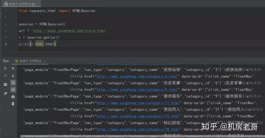This screenshot has height=138, width=265.
Task: Pin the Run tab
Action: (6, 93)
